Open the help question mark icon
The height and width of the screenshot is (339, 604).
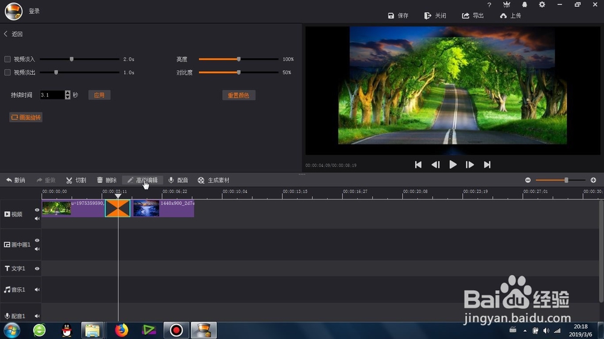click(489, 5)
